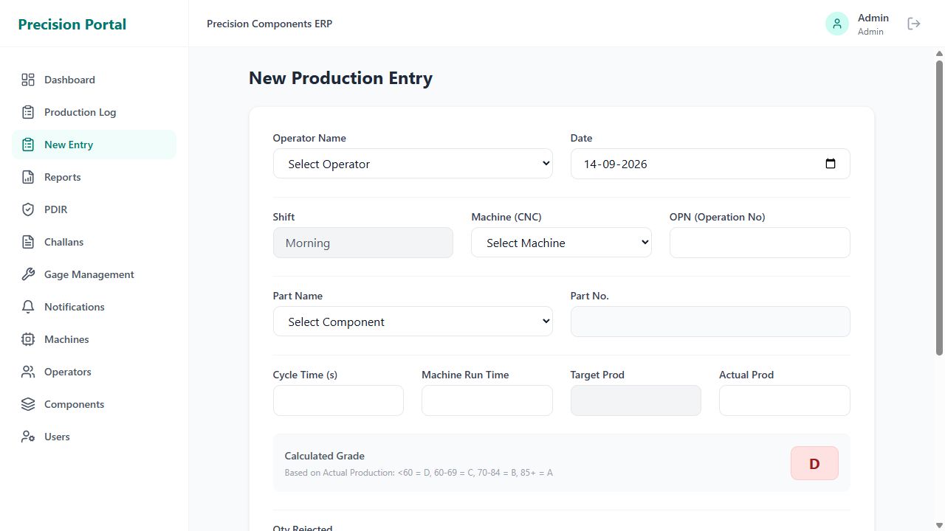Click the Operators sidebar link

(x=94, y=372)
